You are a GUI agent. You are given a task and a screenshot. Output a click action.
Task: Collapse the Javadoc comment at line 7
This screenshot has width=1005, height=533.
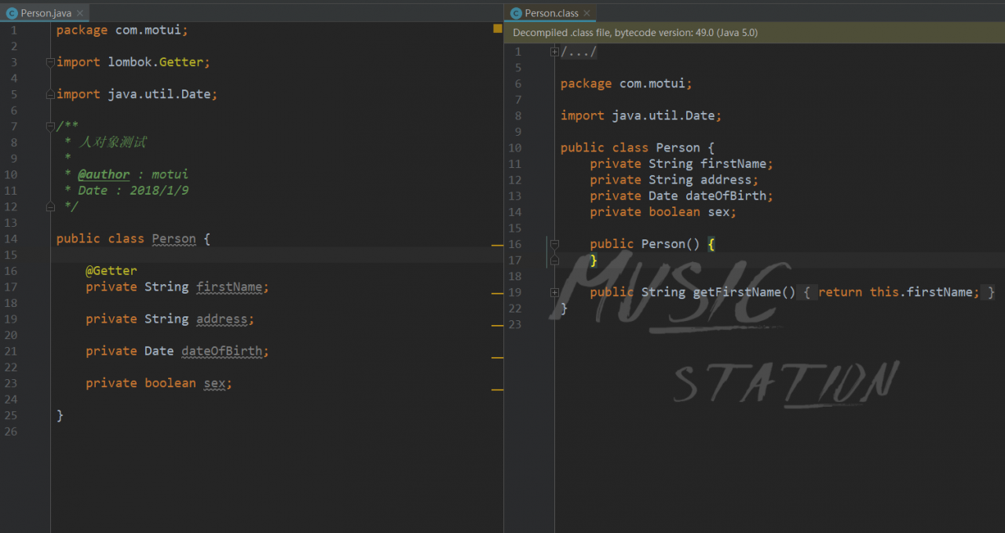click(x=50, y=126)
